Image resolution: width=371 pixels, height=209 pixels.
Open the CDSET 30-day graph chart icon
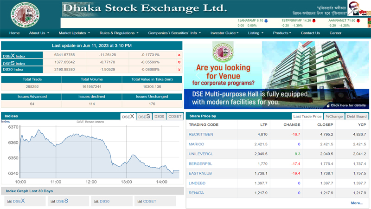click(140, 202)
